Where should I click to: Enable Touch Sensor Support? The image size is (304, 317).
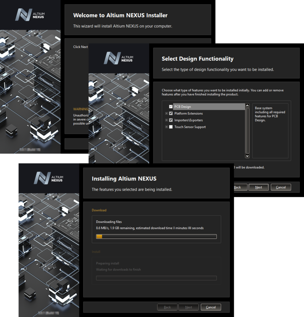171,127
